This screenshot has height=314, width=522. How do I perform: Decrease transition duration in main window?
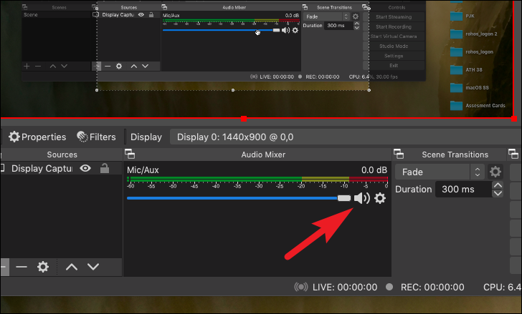(498, 193)
